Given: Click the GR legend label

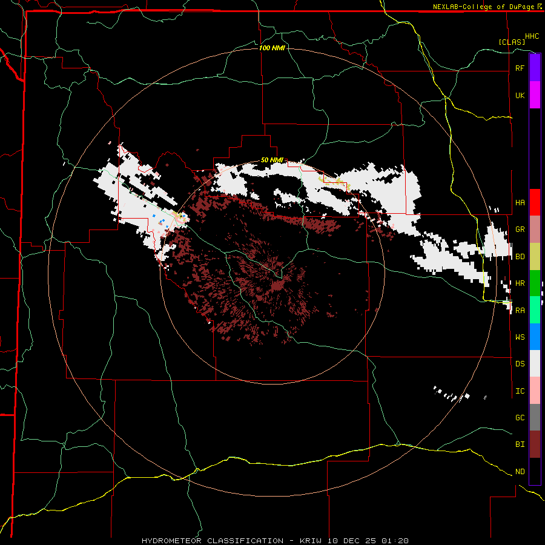Looking at the screenshot, I should (x=520, y=230).
